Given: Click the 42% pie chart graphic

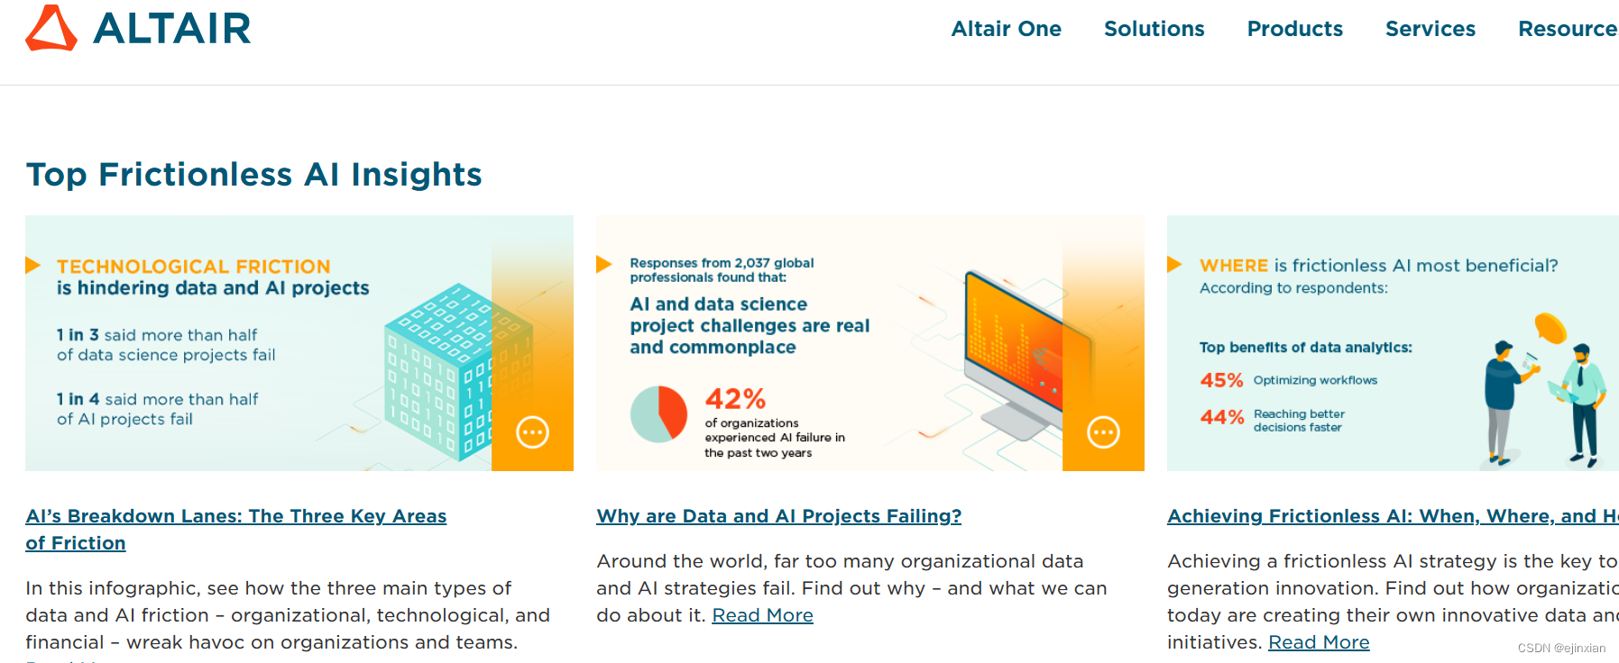Looking at the screenshot, I should (658, 413).
